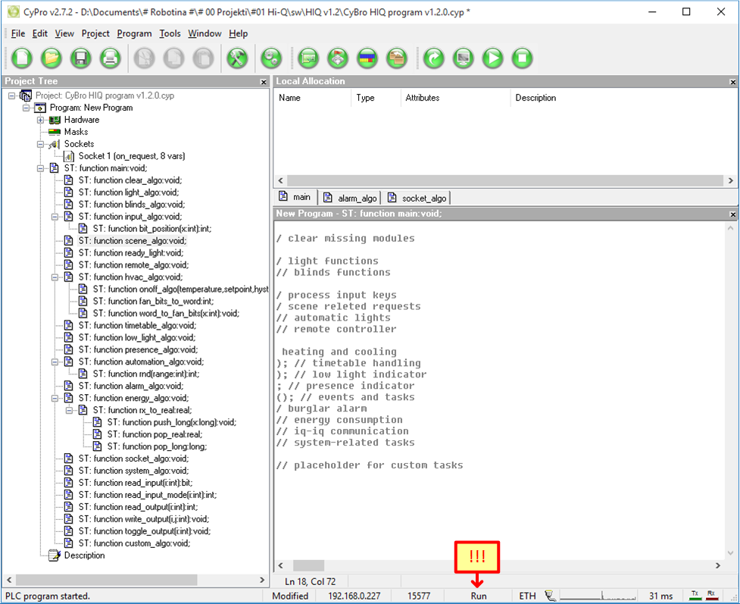Click the curved arrow send icon
This screenshot has height=604, width=740.
tap(433, 58)
